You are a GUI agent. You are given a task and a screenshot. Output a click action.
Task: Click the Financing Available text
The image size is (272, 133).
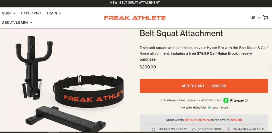(248, 129)
